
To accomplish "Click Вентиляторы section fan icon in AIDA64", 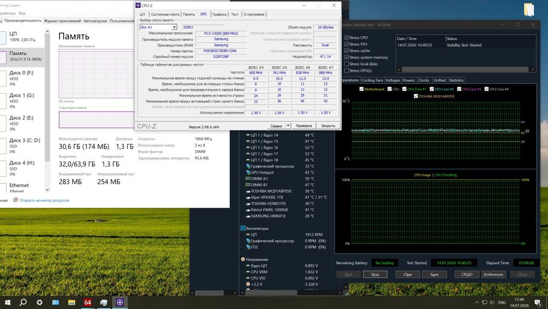I will [x=243, y=228].
